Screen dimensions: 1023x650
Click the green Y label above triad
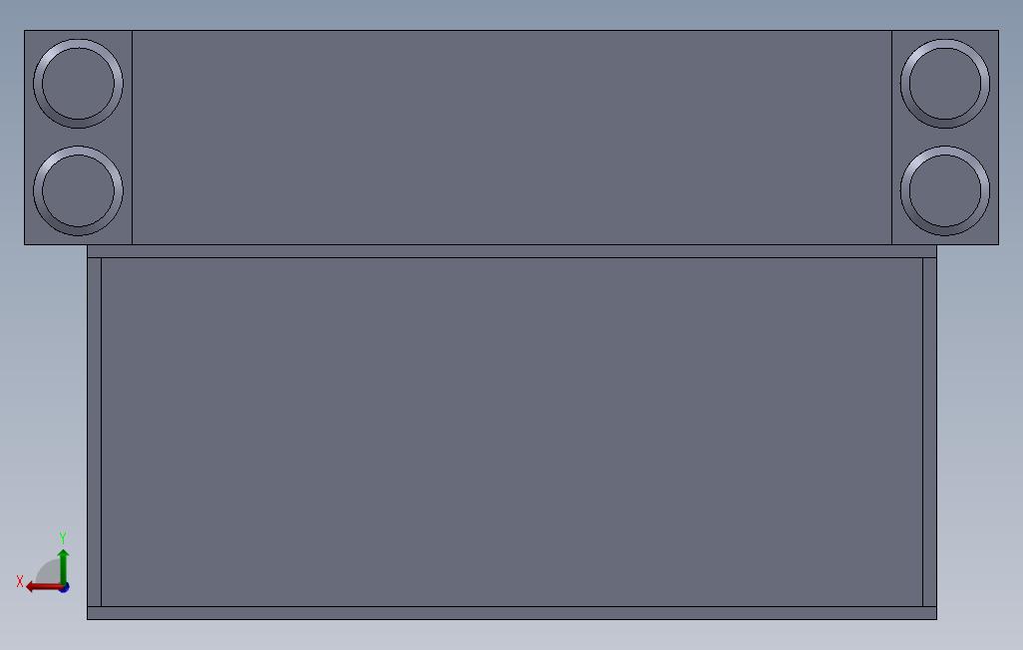click(x=63, y=537)
